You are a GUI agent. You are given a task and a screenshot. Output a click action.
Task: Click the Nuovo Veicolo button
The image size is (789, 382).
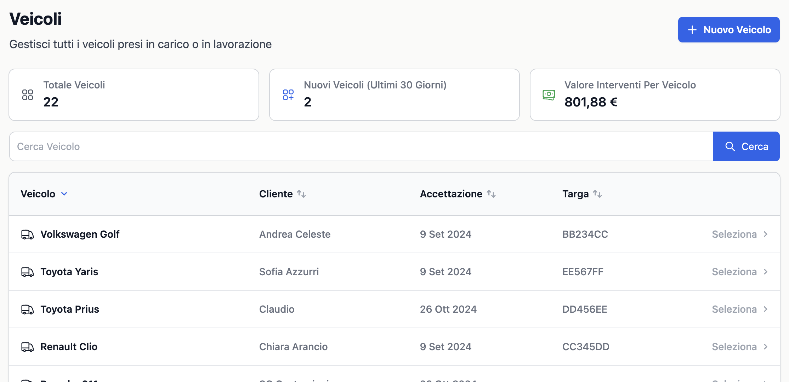pyautogui.click(x=728, y=30)
